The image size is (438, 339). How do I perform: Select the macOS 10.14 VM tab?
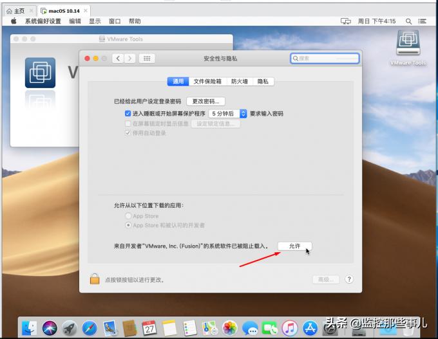(x=64, y=11)
